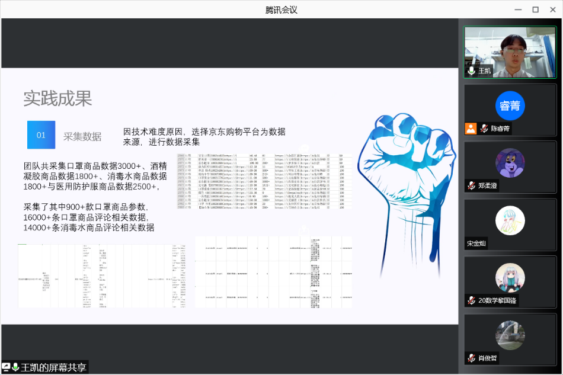Maximize the 腾讯会议 window

[x=535, y=9]
